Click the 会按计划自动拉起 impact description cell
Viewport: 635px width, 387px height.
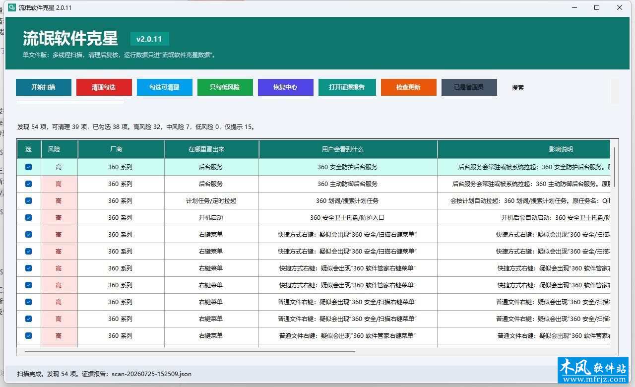tap(524, 201)
